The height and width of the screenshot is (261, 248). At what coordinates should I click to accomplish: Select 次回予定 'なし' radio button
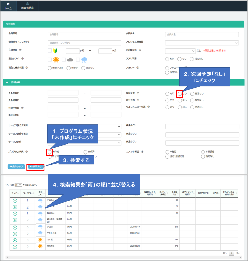click(180, 94)
